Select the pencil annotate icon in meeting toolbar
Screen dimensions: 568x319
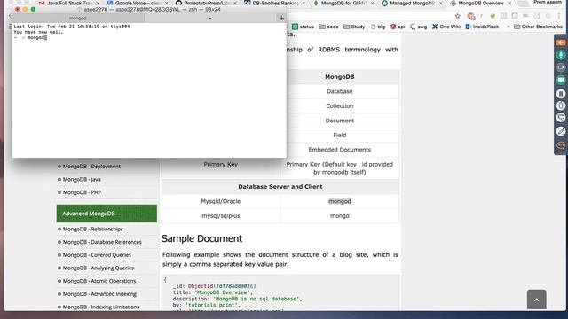coord(561,131)
